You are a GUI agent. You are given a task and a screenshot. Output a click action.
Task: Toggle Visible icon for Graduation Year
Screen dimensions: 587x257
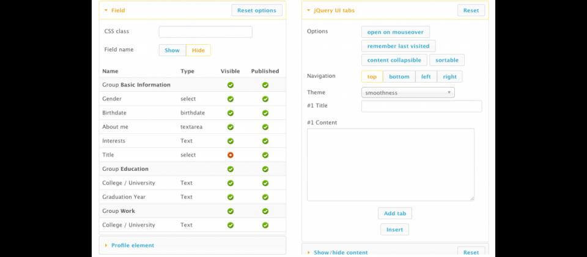[231, 197]
